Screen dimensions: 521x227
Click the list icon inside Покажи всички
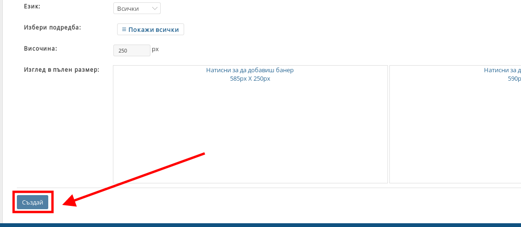[x=124, y=30]
